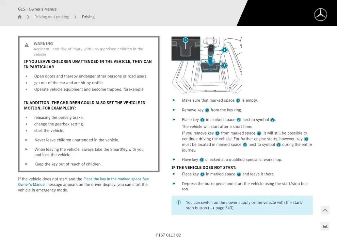
Task: Select the Driving breadcrumb item
Action: 88,17
